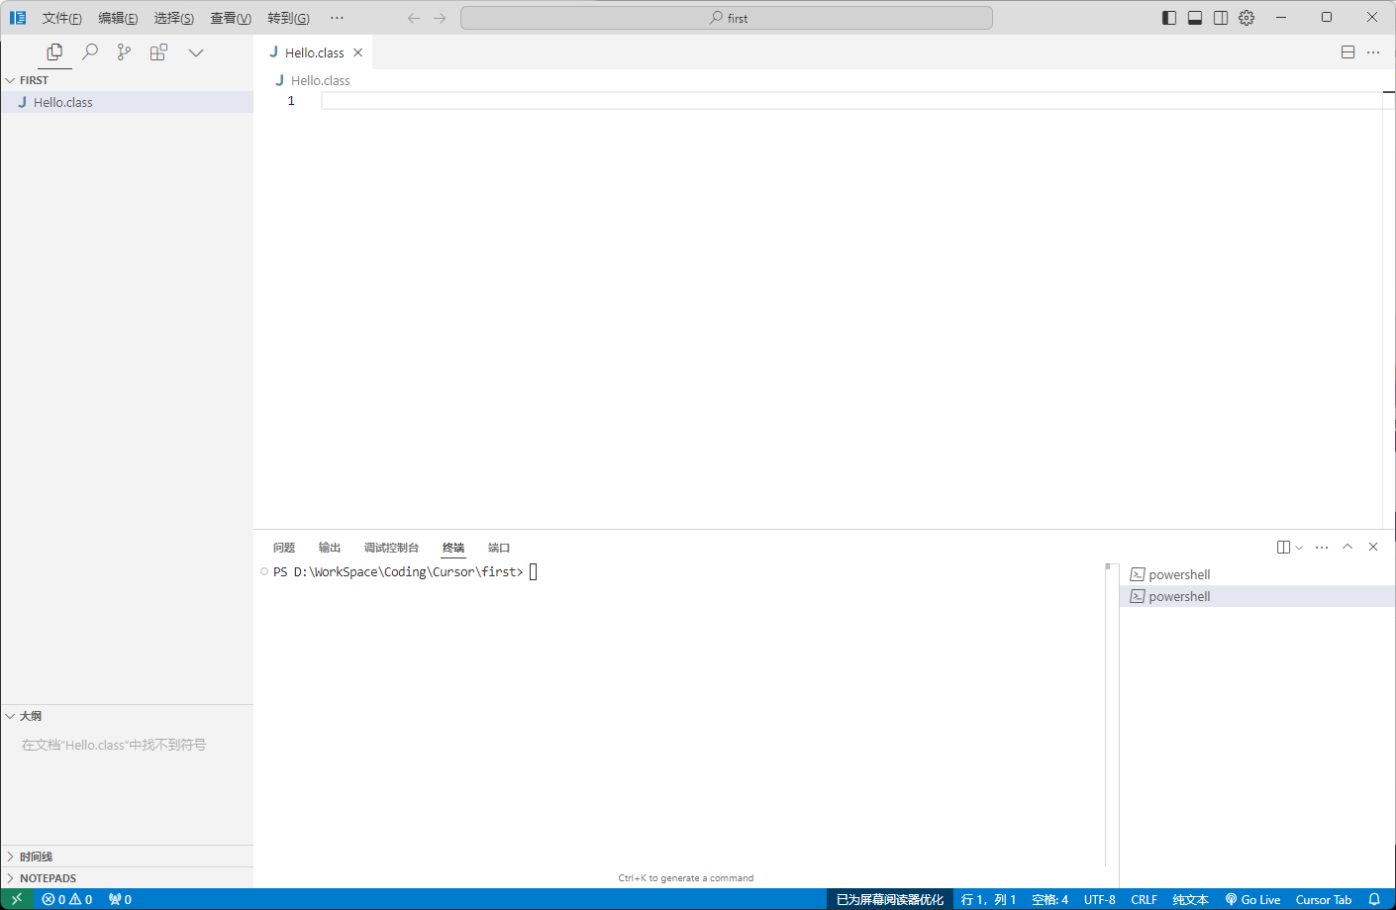Open the terminal split dropdown arrow

point(1299,548)
